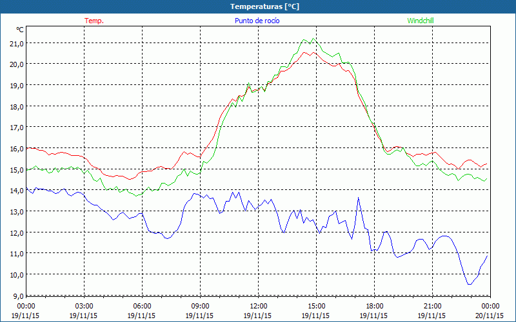Click the 19/11/15 date below 03:00
The width and height of the screenshot is (516, 322).
(x=83, y=316)
